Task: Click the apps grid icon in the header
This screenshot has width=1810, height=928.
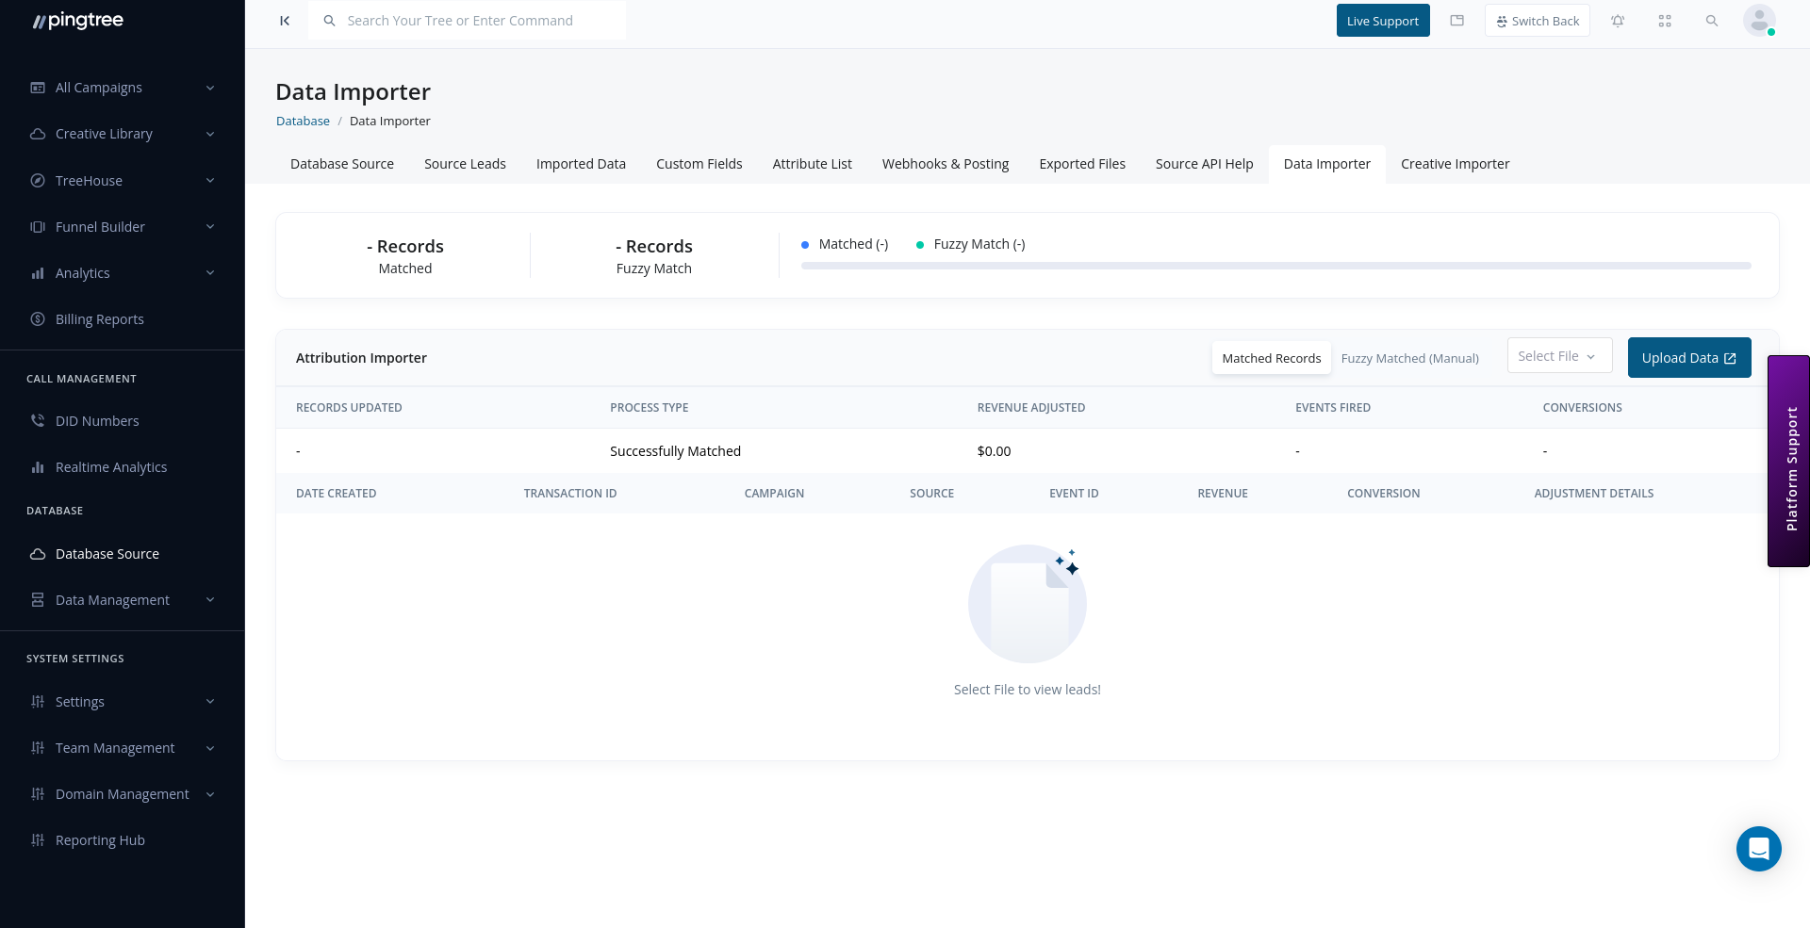Action: [1665, 20]
